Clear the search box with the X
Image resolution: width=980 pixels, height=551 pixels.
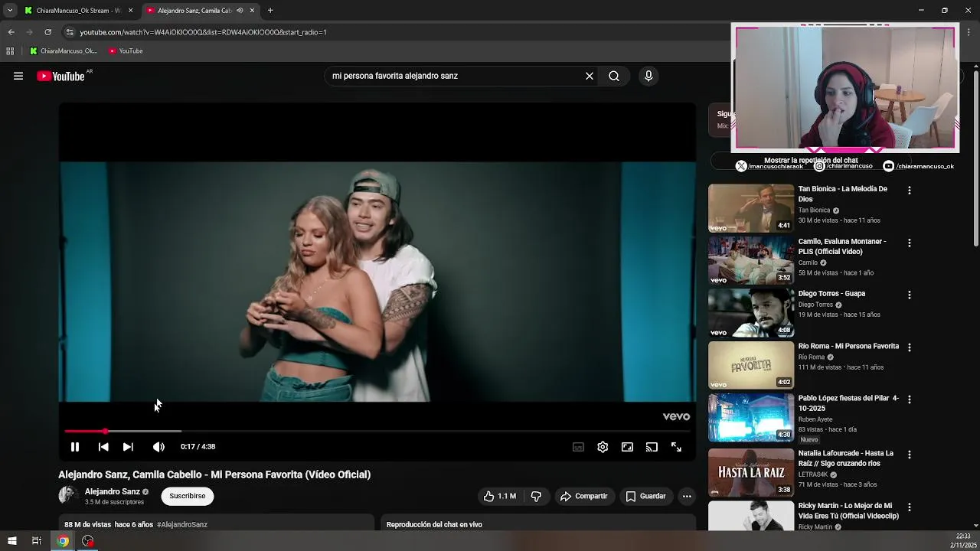pos(590,76)
